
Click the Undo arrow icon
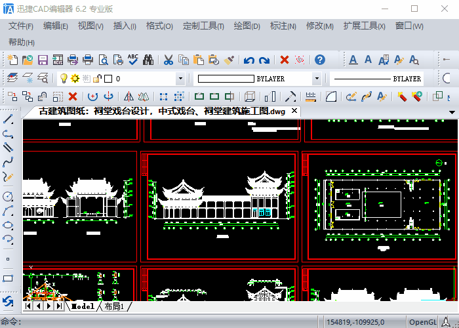click(249, 60)
